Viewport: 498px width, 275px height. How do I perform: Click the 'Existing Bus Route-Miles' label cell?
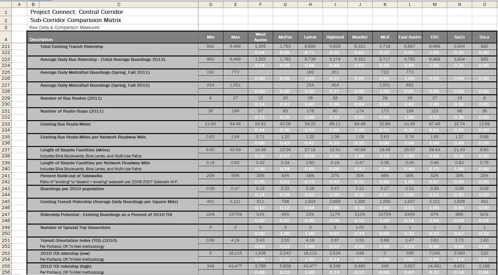65,124
